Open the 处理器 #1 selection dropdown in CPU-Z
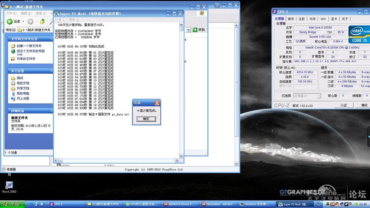Viewport: 370px width, 208px height. [319, 96]
